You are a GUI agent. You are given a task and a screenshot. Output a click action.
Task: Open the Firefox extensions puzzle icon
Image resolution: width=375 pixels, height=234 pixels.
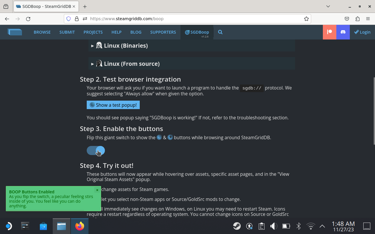click(x=357, y=19)
